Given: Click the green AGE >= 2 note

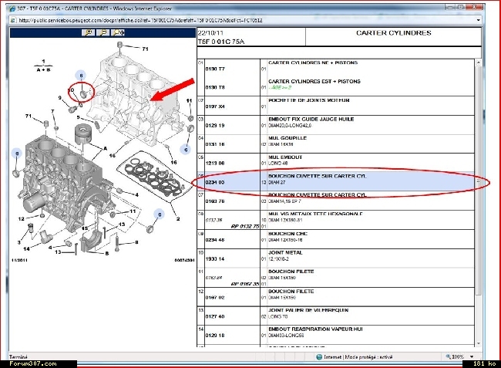Looking at the screenshot, I should (x=280, y=87).
